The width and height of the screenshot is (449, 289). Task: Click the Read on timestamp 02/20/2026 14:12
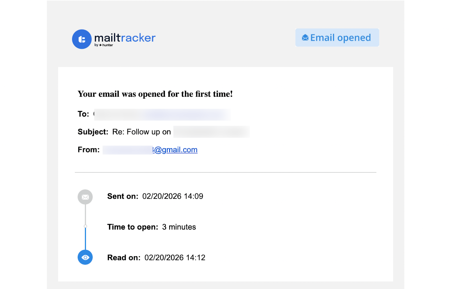tap(175, 257)
